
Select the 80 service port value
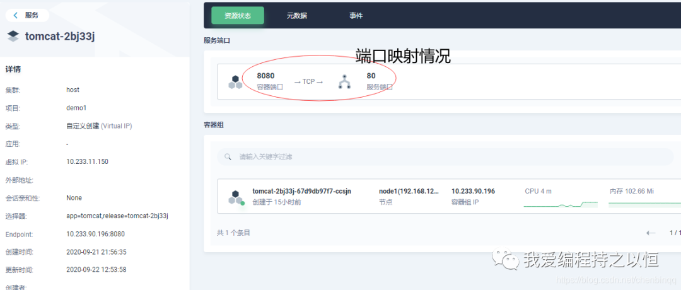(371, 76)
